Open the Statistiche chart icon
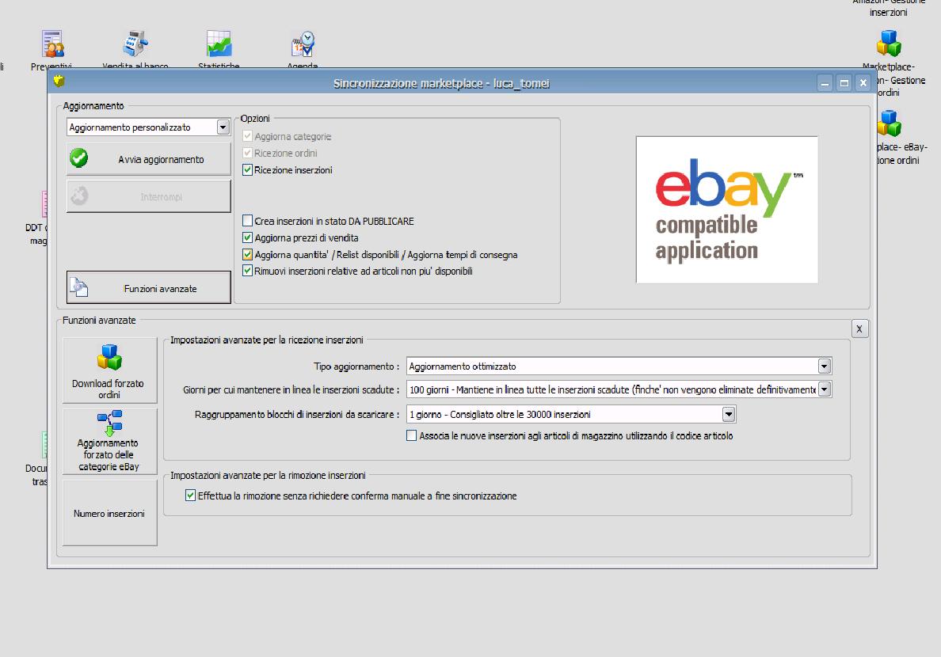941x657 pixels. 219,44
